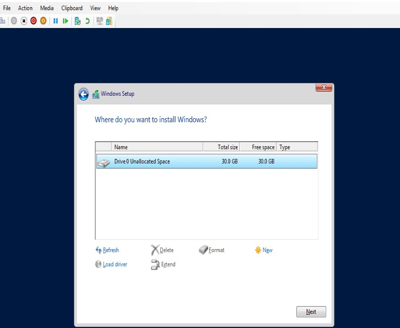Click the hard drive icon for Drive 0
Image resolution: width=400 pixels, height=328 pixels.
tap(104, 163)
